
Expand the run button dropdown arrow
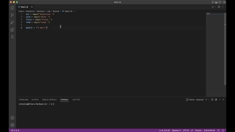point(216,7)
